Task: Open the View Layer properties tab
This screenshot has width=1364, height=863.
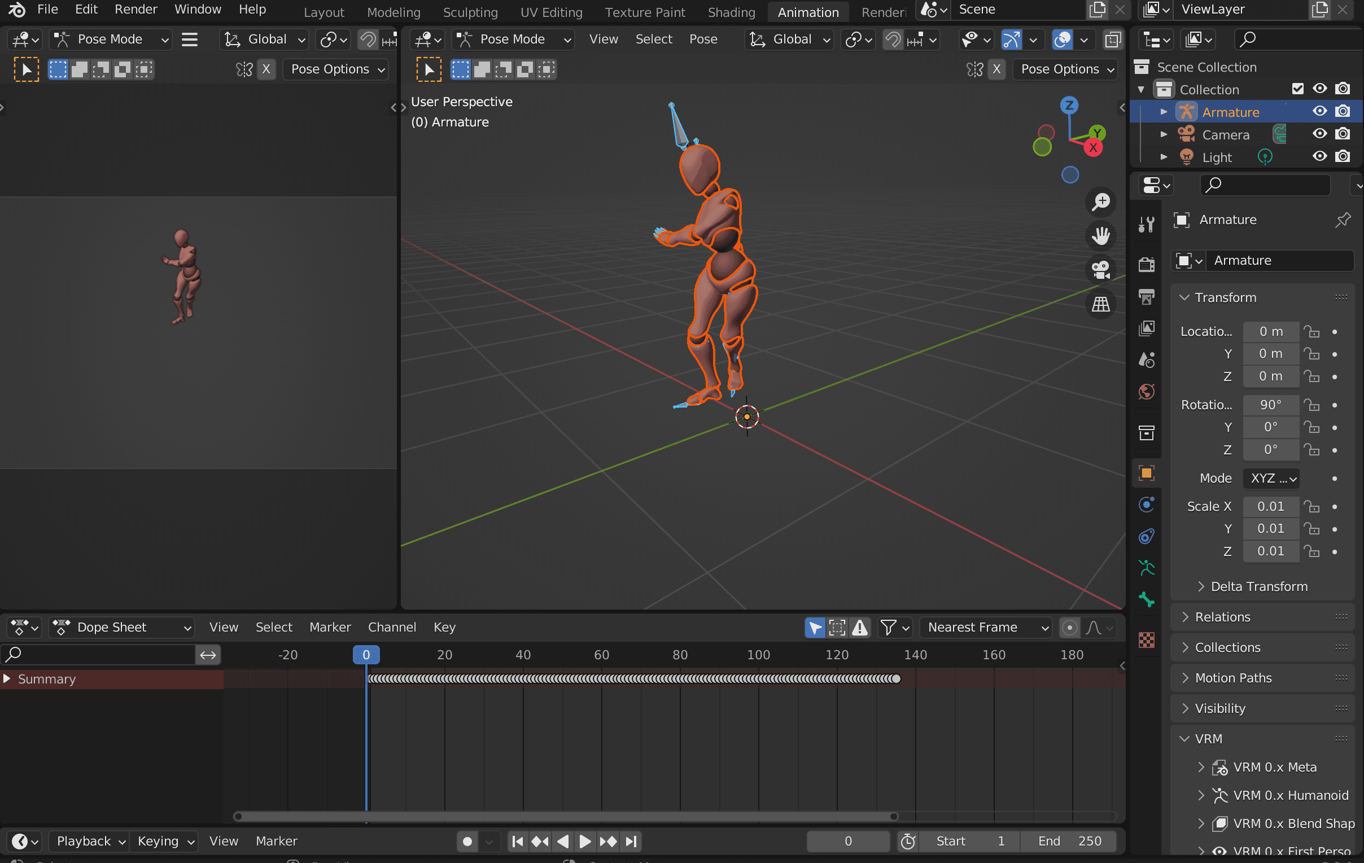Action: tap(1147, 328)
